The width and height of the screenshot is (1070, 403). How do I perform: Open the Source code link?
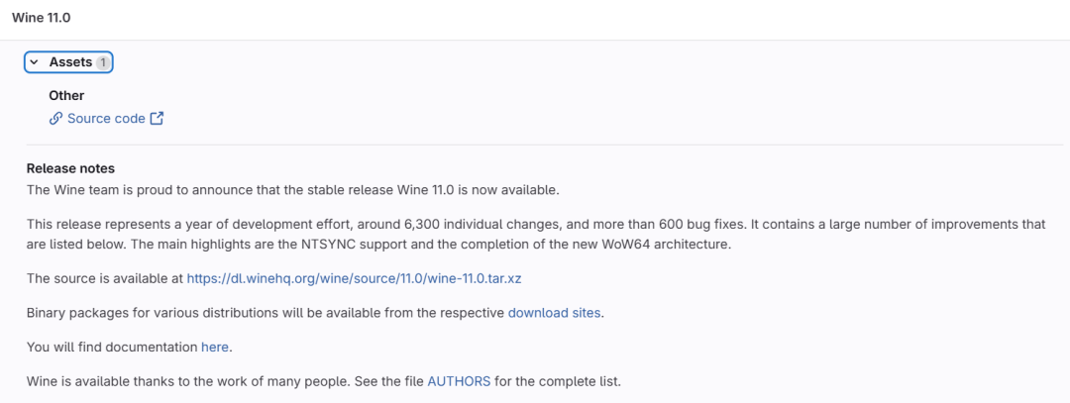(x=106, y=119)
